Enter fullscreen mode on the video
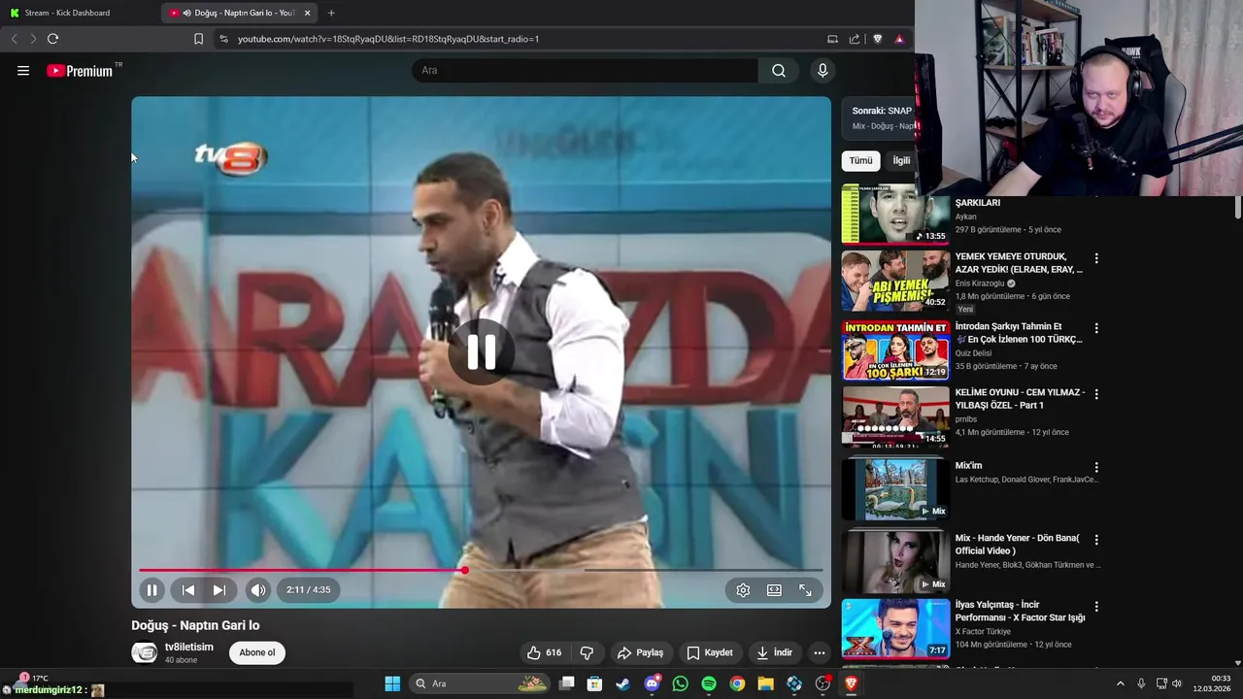Screen dimensions: 1243x699 805,590
